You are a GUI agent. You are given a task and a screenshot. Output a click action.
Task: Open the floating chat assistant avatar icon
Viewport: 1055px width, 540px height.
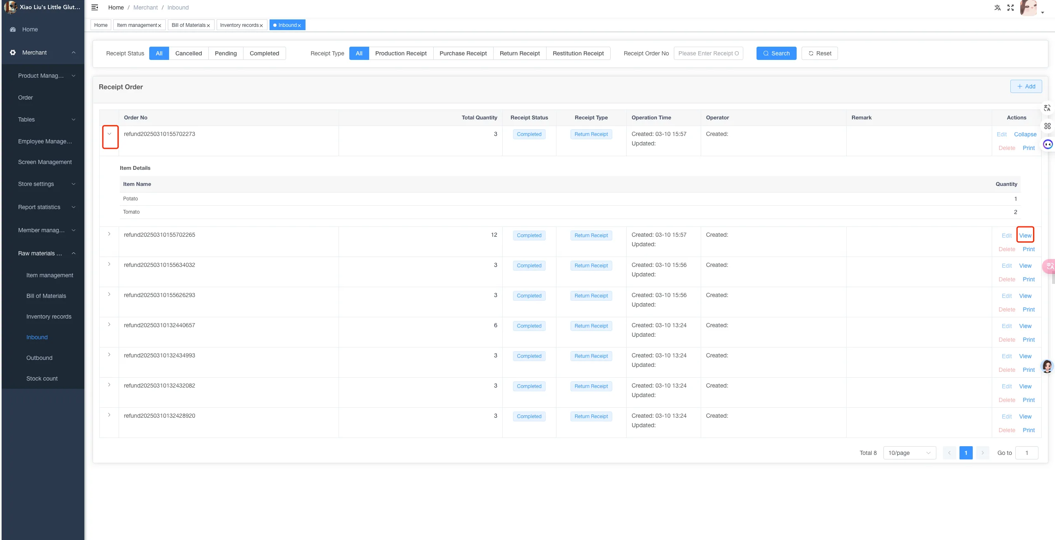pyautogui.click(x=1047, y=366)
